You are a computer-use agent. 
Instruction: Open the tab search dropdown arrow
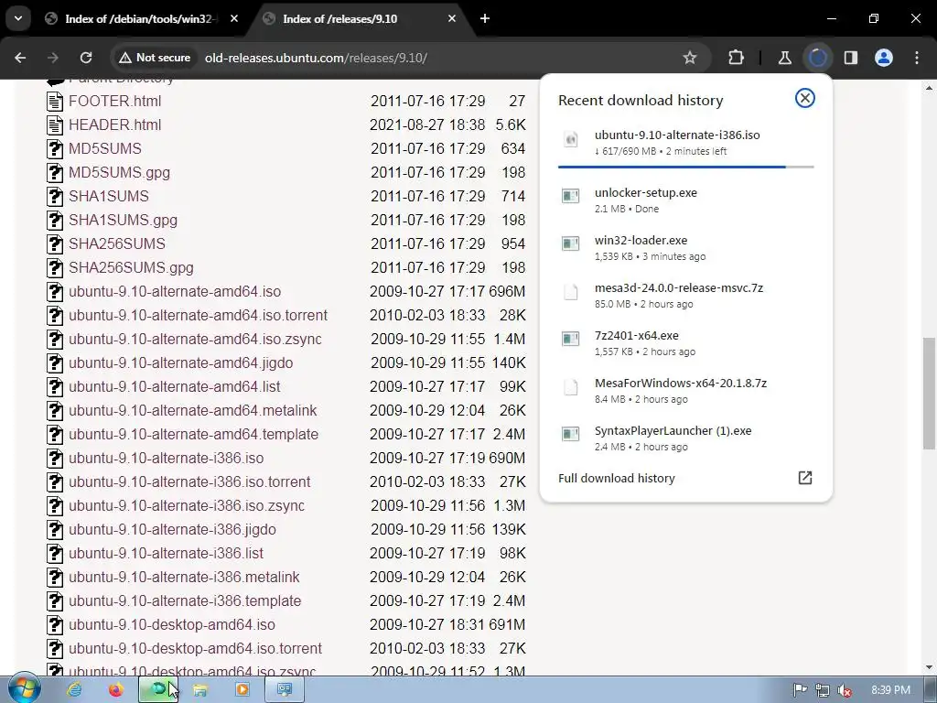pos(18,18)
